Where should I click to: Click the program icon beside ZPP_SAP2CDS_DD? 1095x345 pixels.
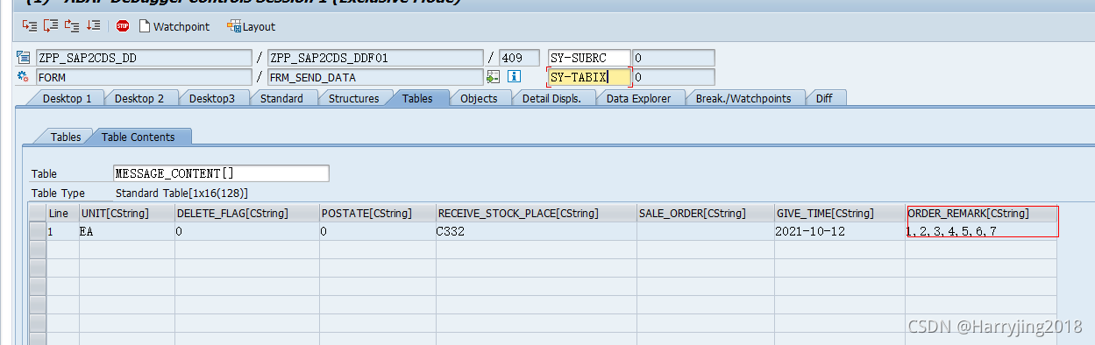tap(24, 59)
